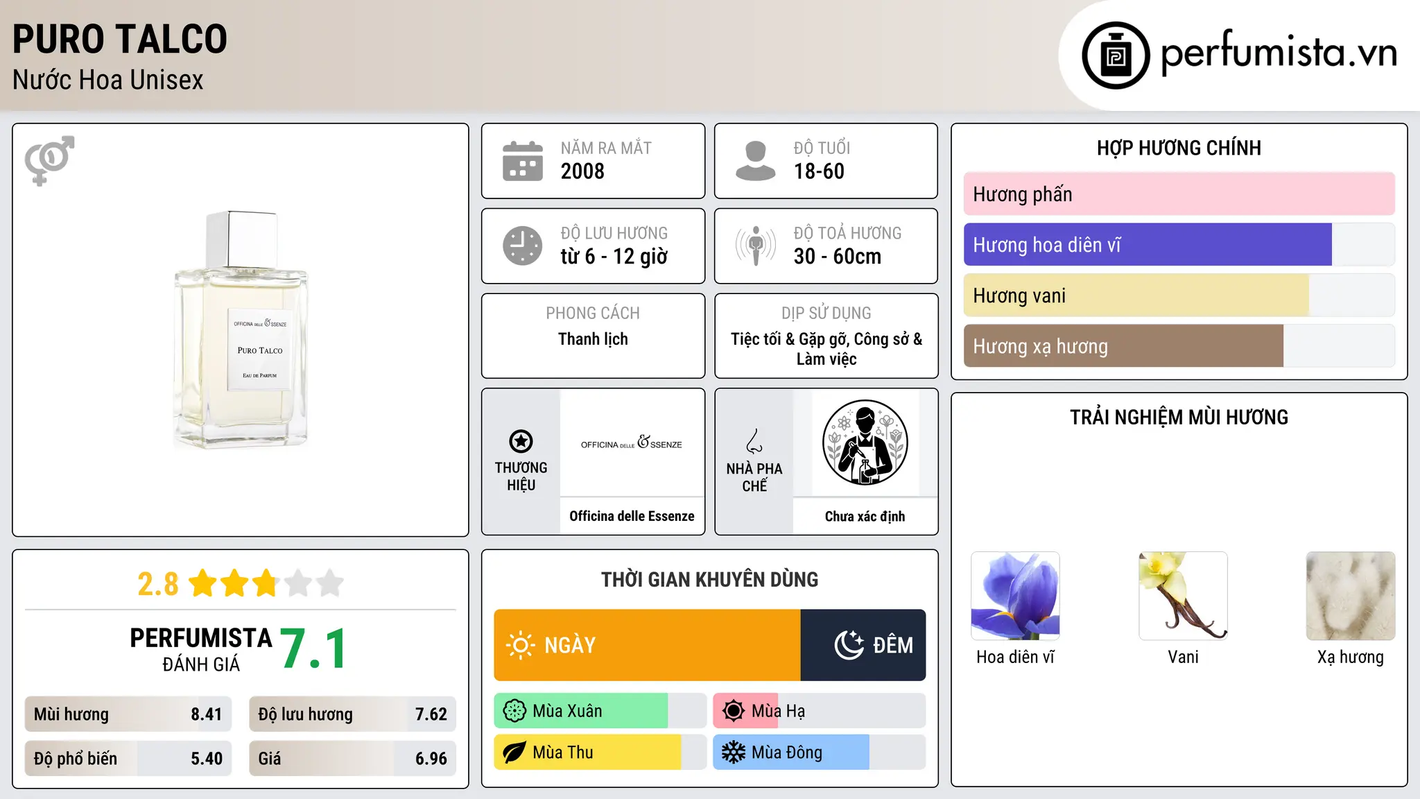Click the Mùa Đông season bar
Viewport: 1420px width, 799px height.
tap(820, 753)
